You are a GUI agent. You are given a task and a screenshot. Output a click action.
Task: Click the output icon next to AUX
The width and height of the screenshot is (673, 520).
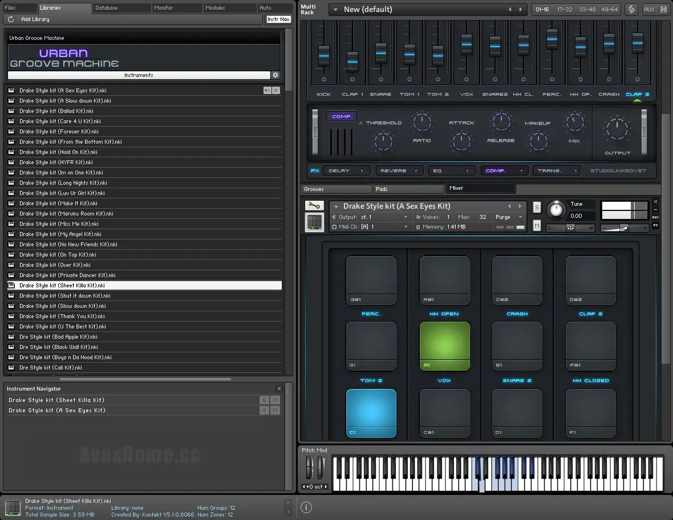[x=665, y=10]
